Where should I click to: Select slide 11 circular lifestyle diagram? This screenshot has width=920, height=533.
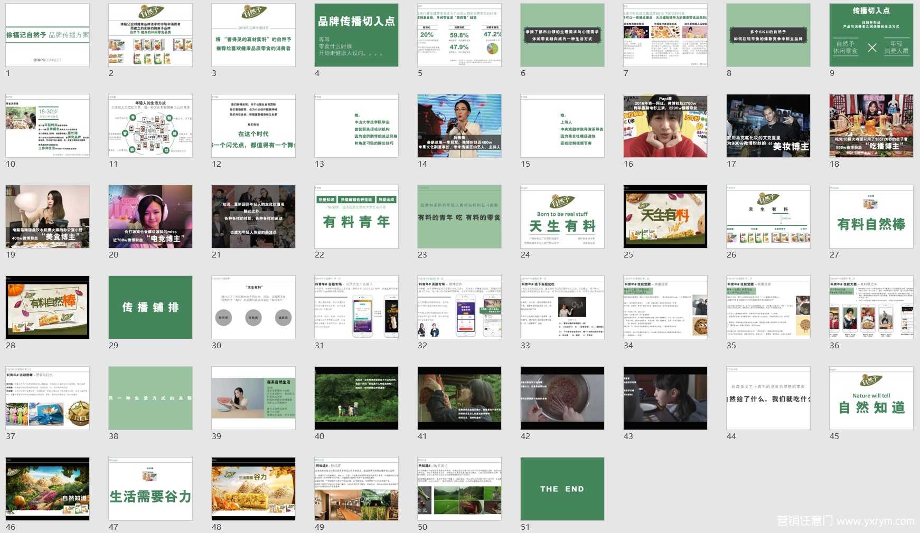coord(151,126)
